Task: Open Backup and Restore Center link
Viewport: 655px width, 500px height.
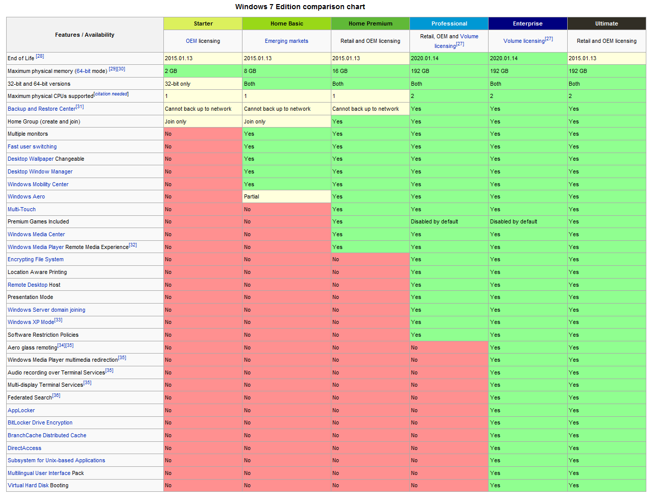Action: pos(41,109)
